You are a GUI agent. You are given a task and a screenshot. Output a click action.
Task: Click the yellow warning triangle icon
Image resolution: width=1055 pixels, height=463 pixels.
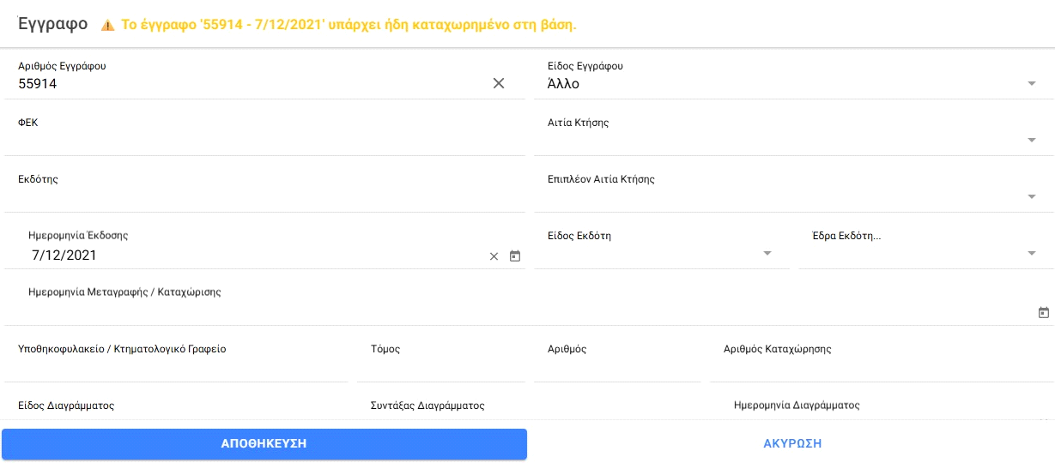(107, 26)
